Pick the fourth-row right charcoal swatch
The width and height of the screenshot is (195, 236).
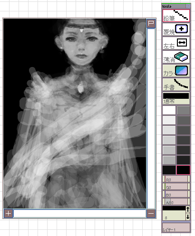pyautogui.click(x=183, y=140)
